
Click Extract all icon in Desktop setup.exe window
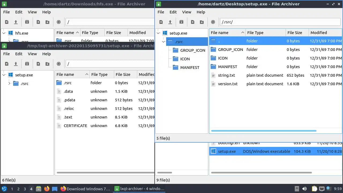(x=181, y=22)
